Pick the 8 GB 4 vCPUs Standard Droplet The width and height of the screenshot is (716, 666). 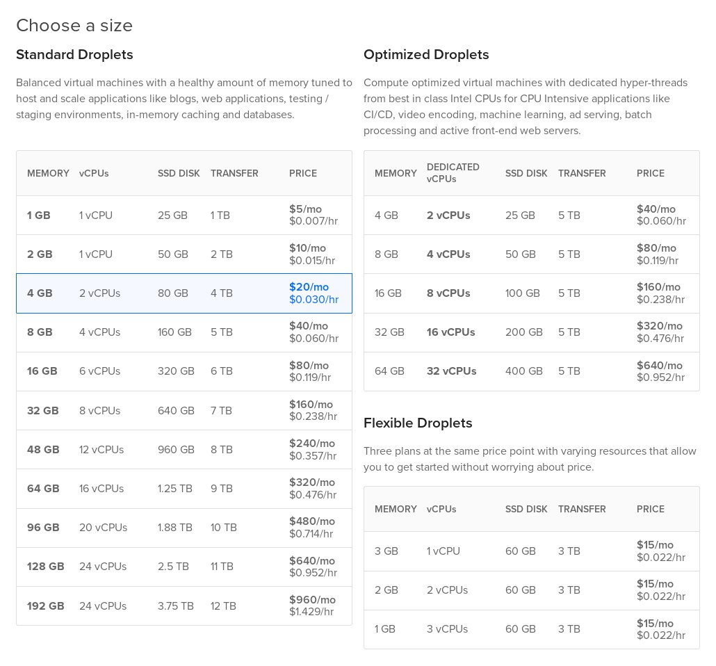[x=184, y=332]
